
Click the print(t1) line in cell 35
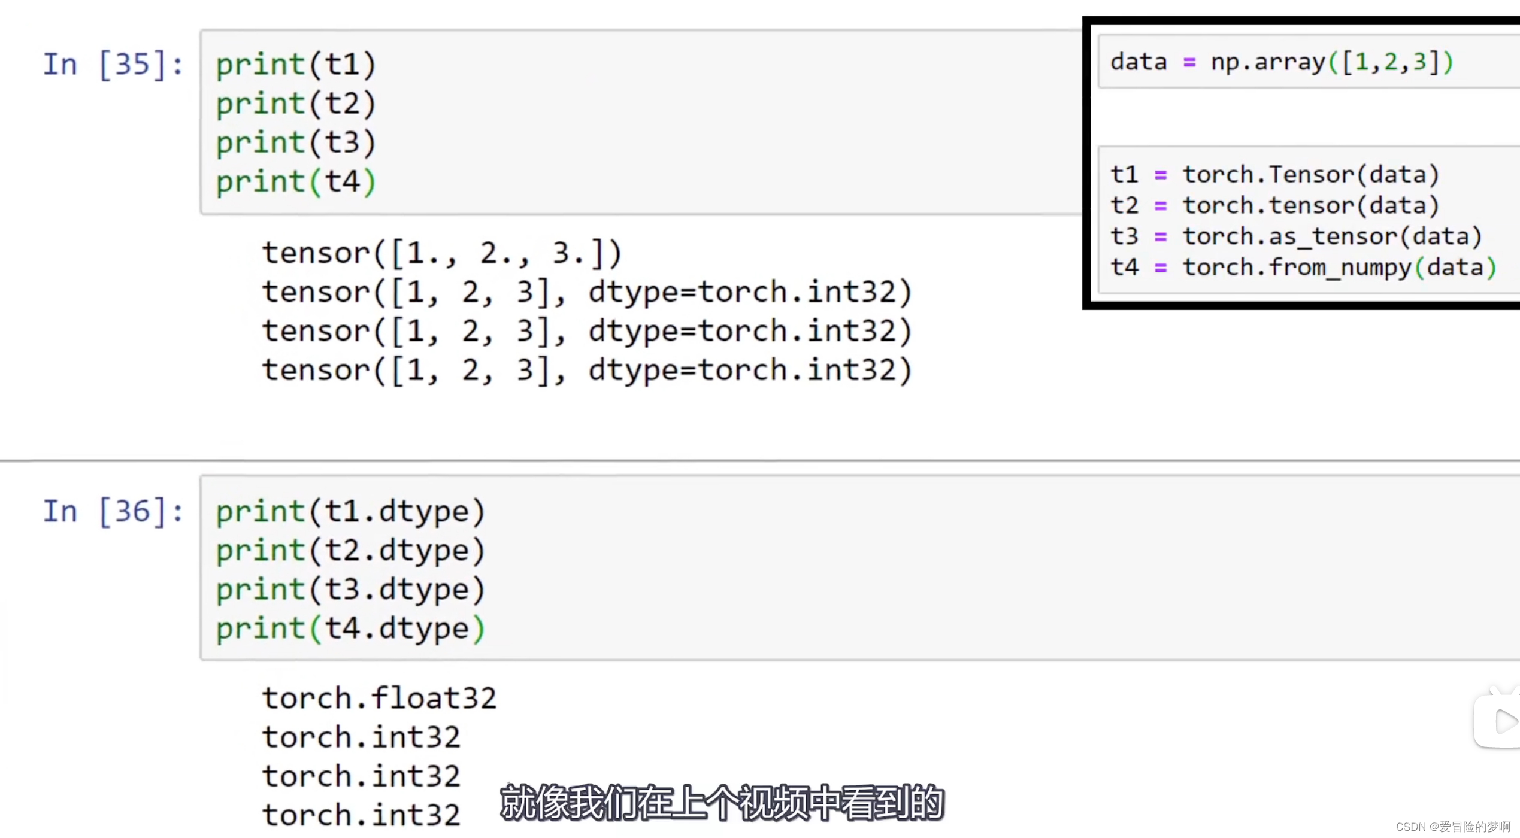(296, 65)
